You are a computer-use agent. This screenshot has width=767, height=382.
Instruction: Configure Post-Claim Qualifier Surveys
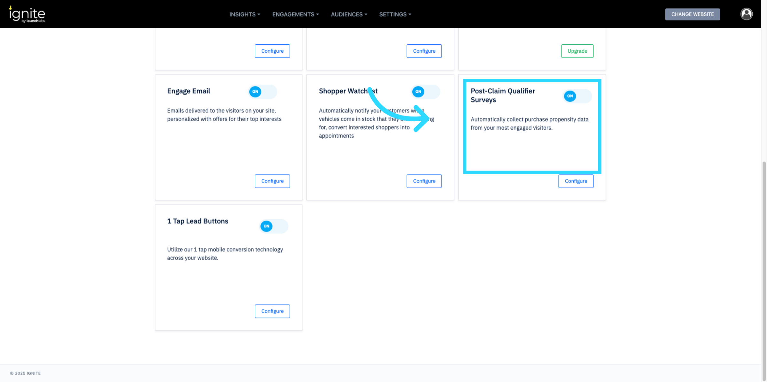576,181
